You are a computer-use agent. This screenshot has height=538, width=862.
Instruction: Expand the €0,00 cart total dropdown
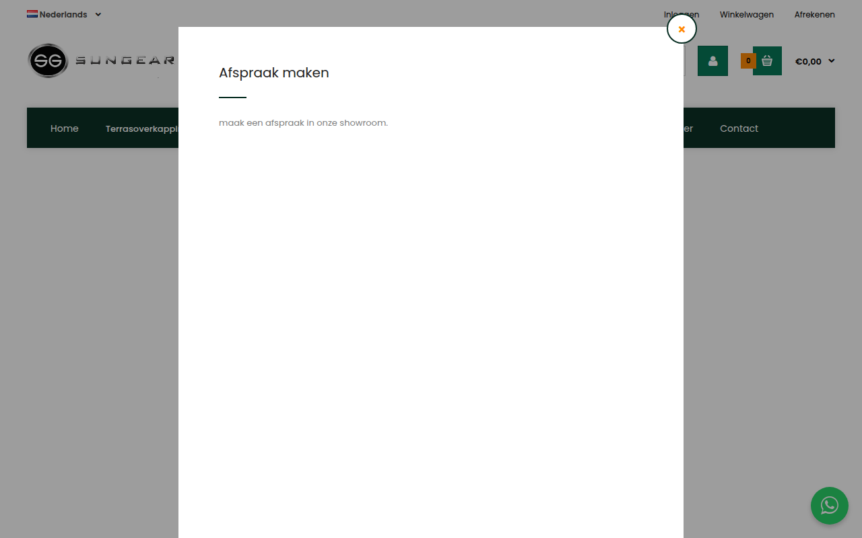click(x=815, y=61)
